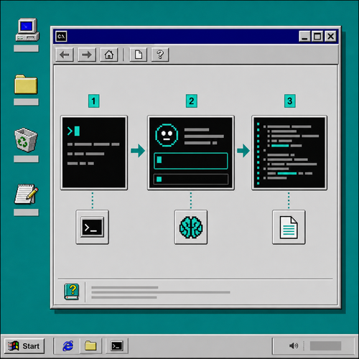Open the code listing thumbnail in step 3
The image size is (359, 359).
pos(289,153)
